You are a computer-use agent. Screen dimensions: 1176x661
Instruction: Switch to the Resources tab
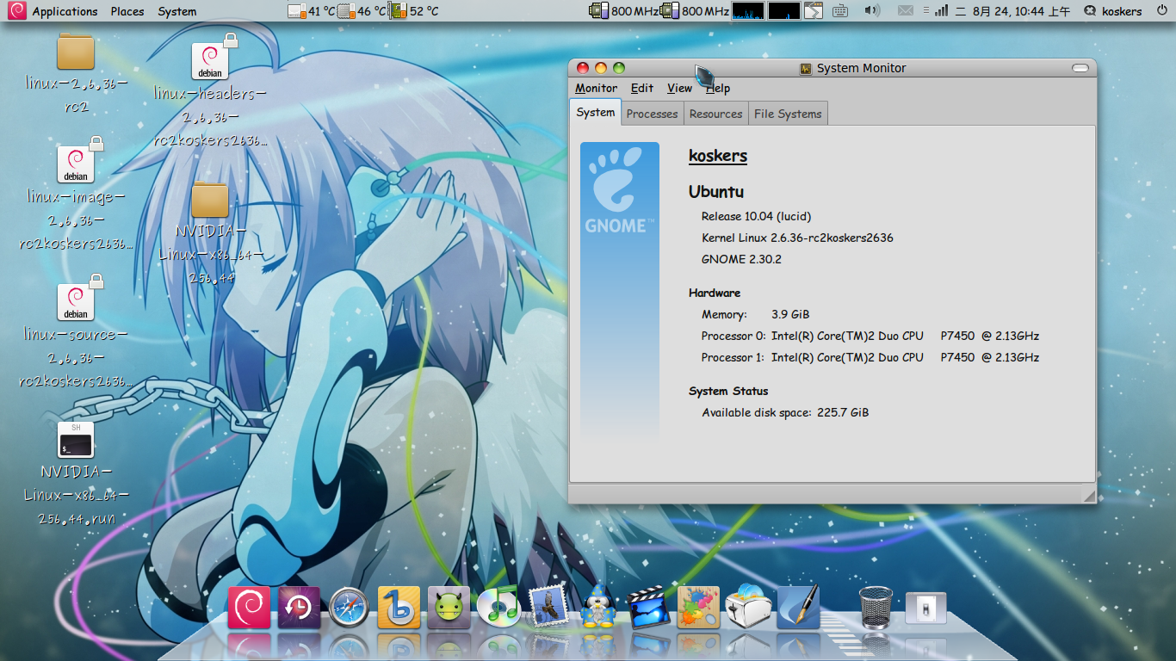716,114
